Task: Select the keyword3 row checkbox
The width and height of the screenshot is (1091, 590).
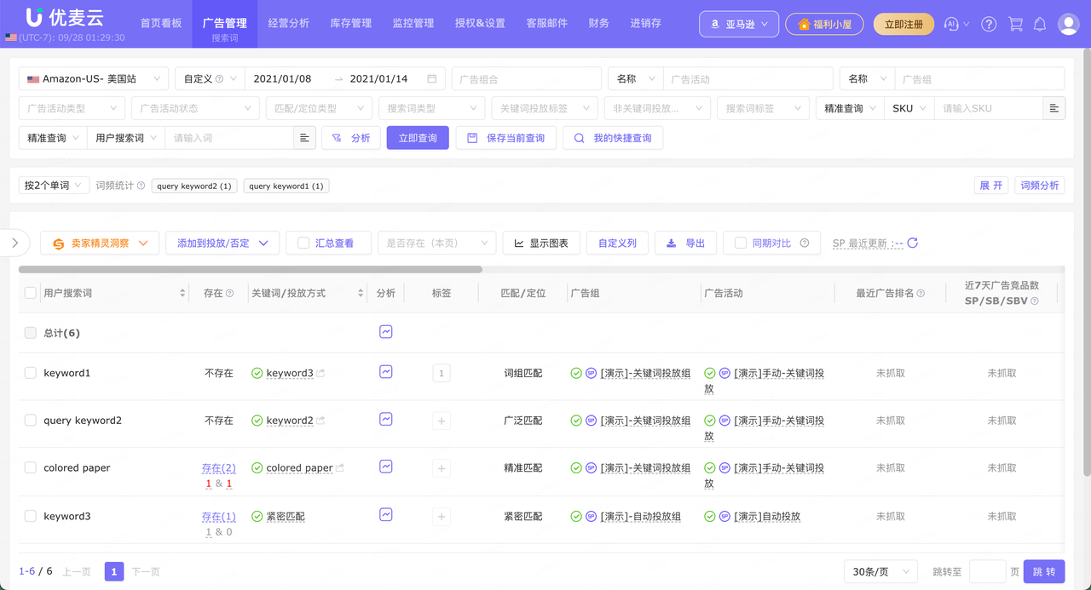Action: [x=31, y=516]
